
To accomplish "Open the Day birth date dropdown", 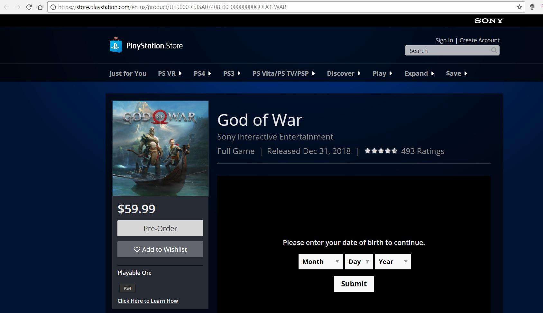I will click(359, 261).
